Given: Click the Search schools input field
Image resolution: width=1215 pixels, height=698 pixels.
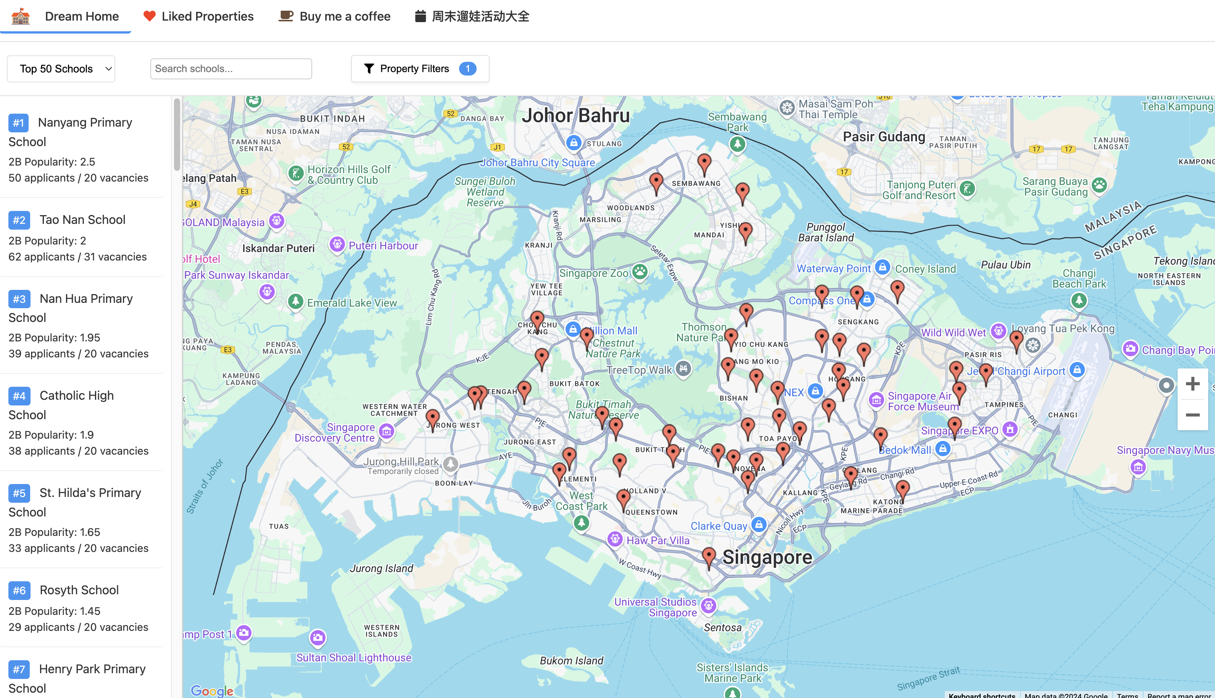Looking at the screenshot, I should pos(230,69).
